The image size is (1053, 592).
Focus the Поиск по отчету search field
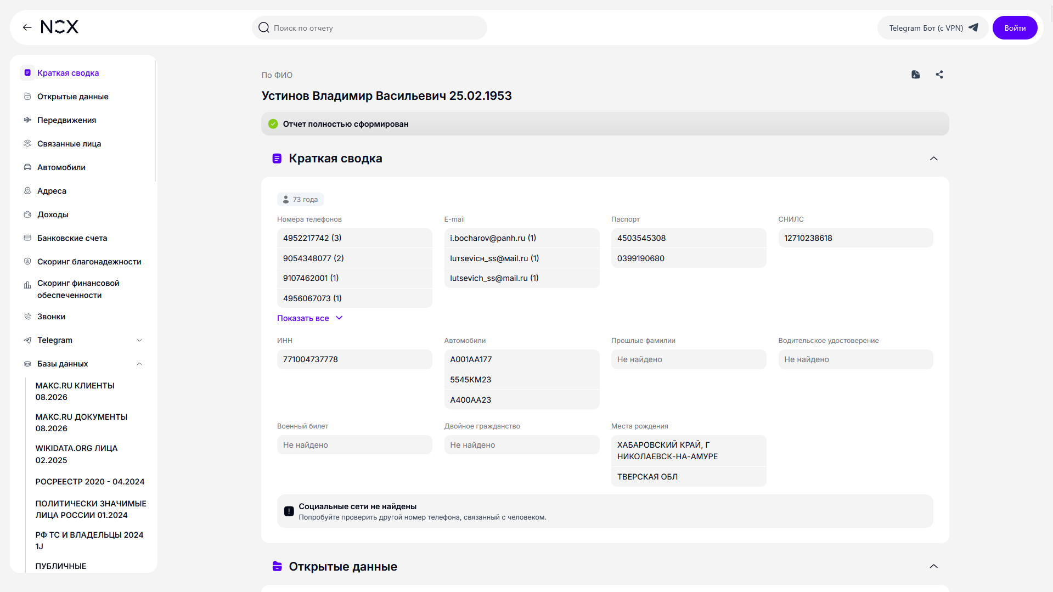(369, 28)
